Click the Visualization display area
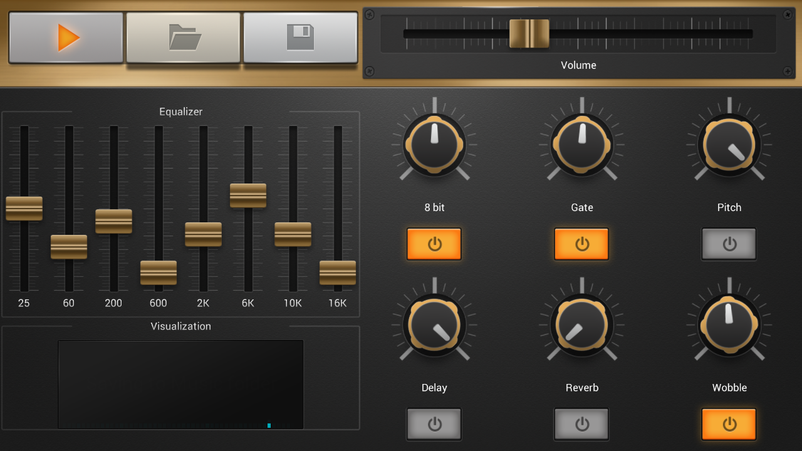The width and height of the screenshot is (802, 451). click(x=180, y=385)
